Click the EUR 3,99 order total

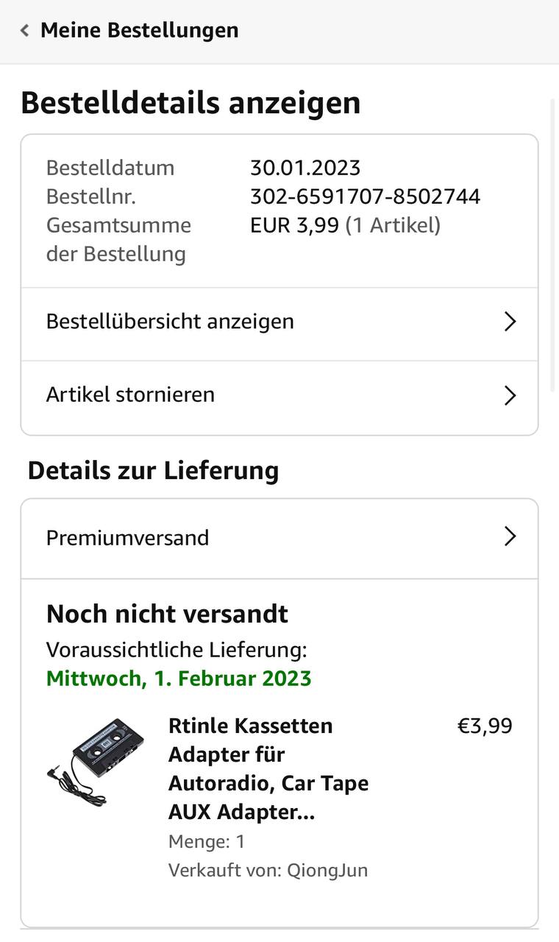tap(297, 225)
